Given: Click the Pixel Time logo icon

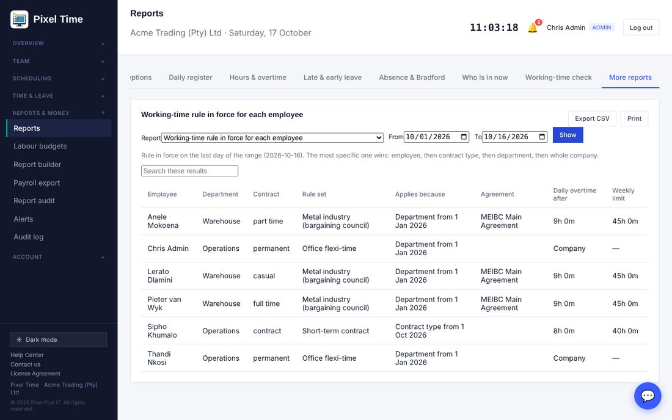Looking at the screenshot, I should [20, 20].
